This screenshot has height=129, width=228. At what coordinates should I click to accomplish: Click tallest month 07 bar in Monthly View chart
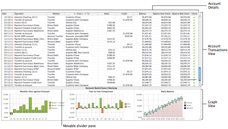point(30,105)
